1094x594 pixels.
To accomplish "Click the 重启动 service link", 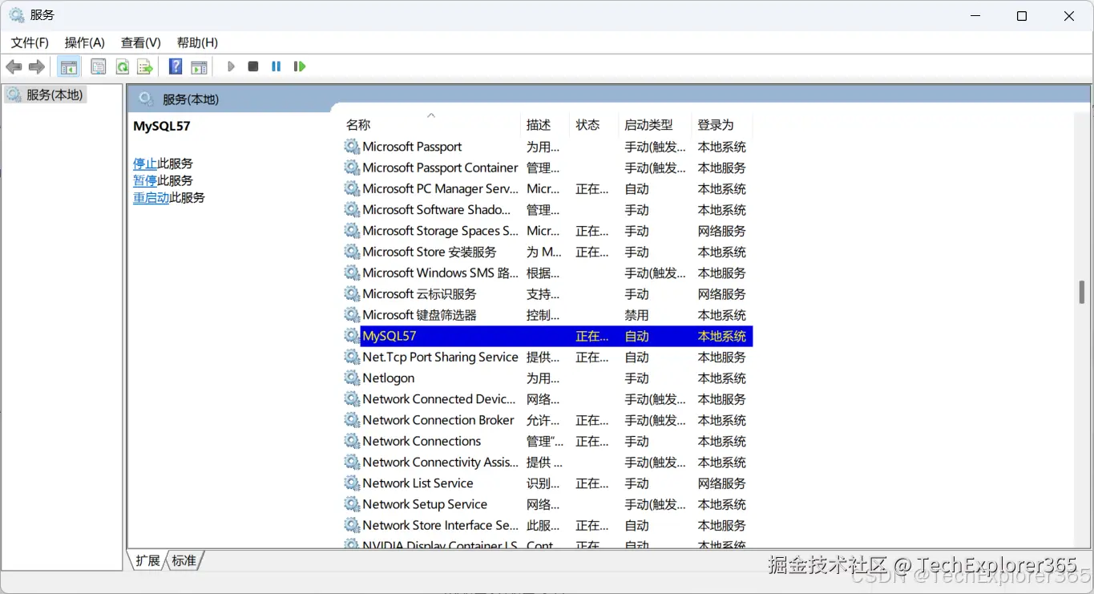I will coord(151,197).
